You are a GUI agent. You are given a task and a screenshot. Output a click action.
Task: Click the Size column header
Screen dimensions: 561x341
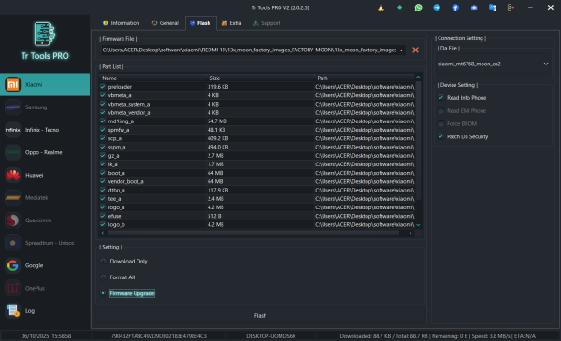point(260,78)
